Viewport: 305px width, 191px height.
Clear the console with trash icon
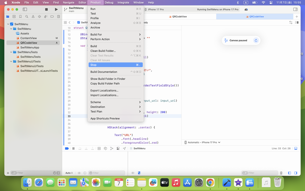coord(281,173)
